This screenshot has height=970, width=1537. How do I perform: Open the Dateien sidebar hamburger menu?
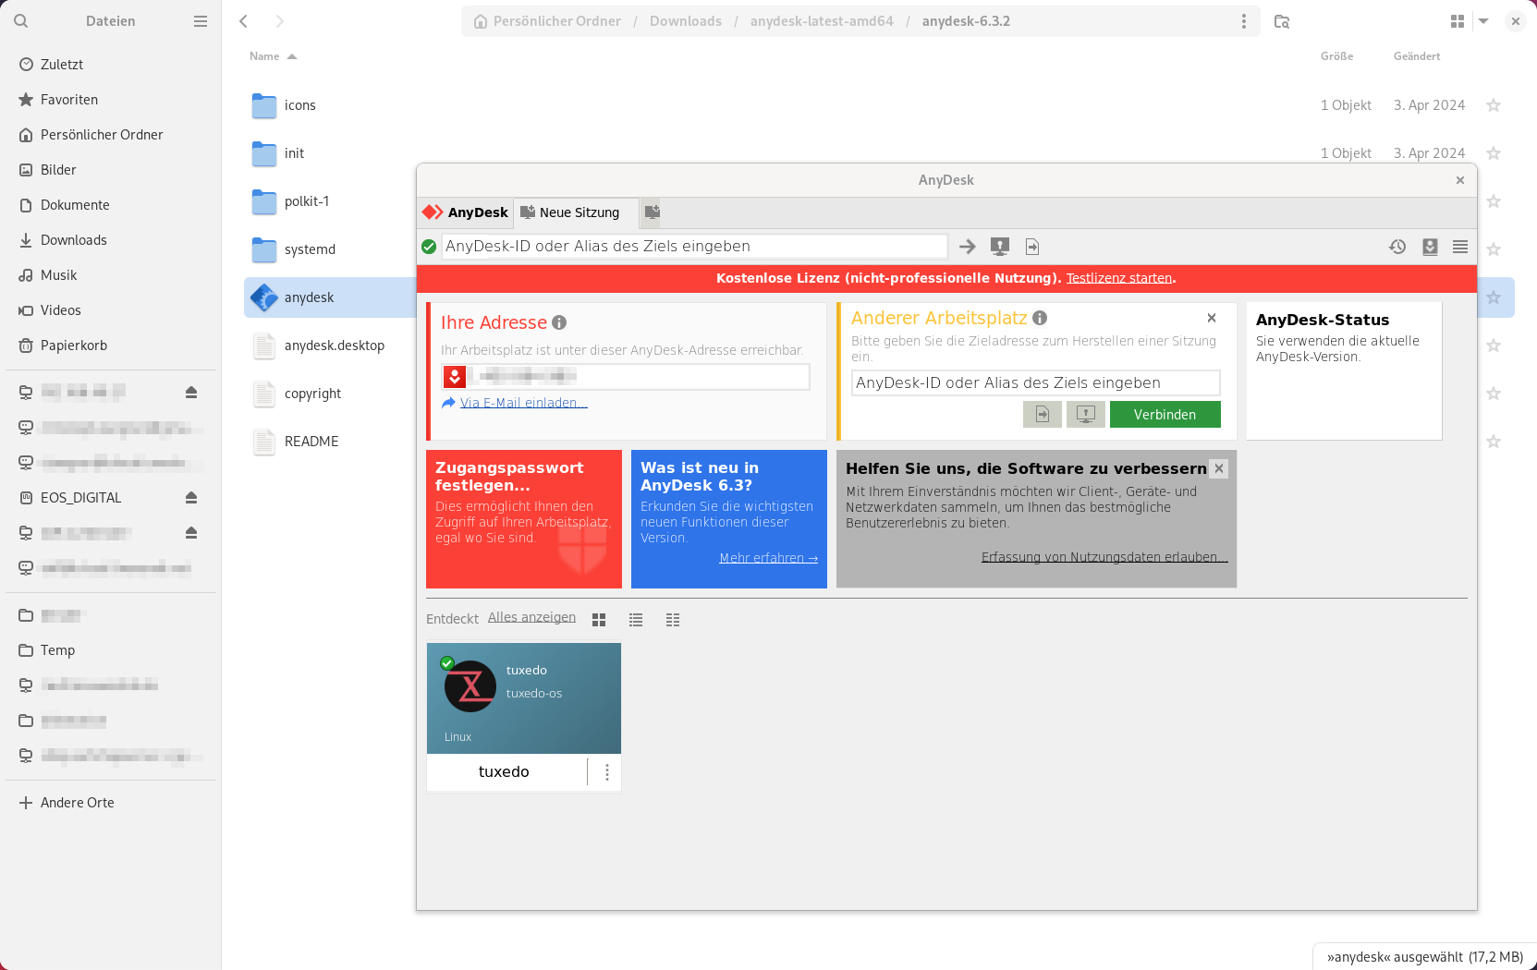click(201, 21)
